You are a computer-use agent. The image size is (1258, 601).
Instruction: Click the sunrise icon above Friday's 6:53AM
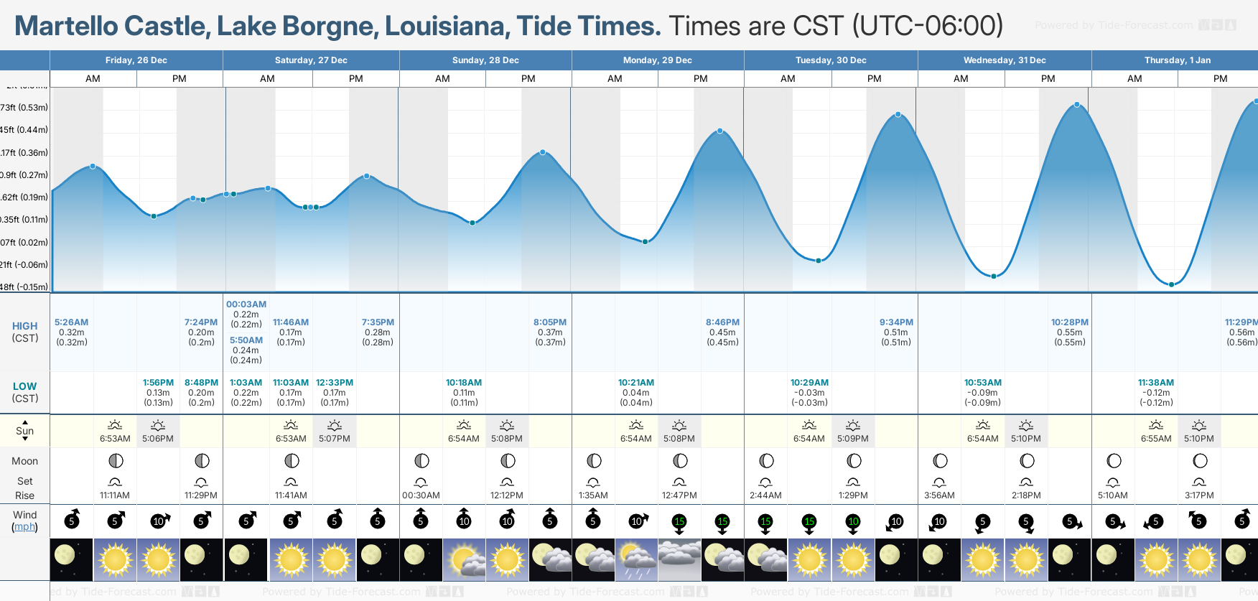coord(115,425)
